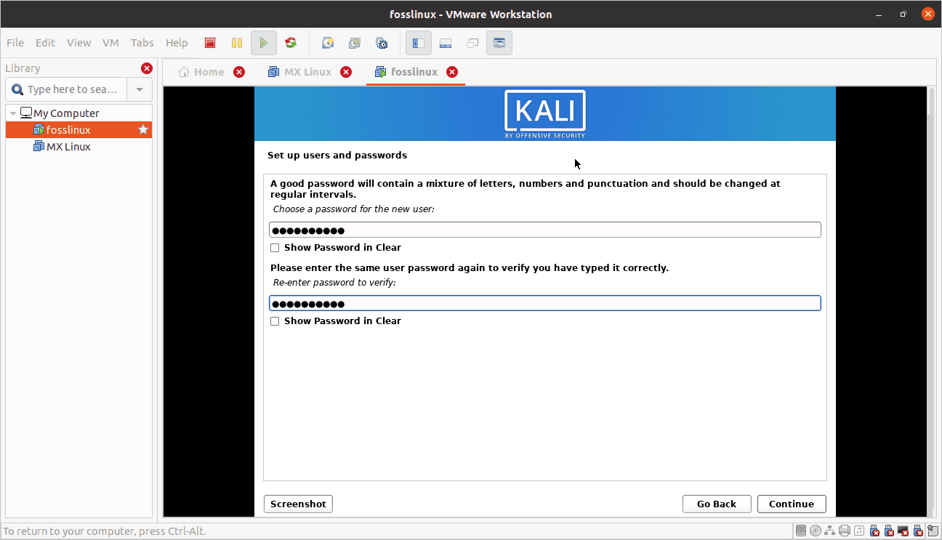Viewport: 942px width, 540px height.
Task: Open the Manage snapshots toolbar icon
Action: pos(382,43)
